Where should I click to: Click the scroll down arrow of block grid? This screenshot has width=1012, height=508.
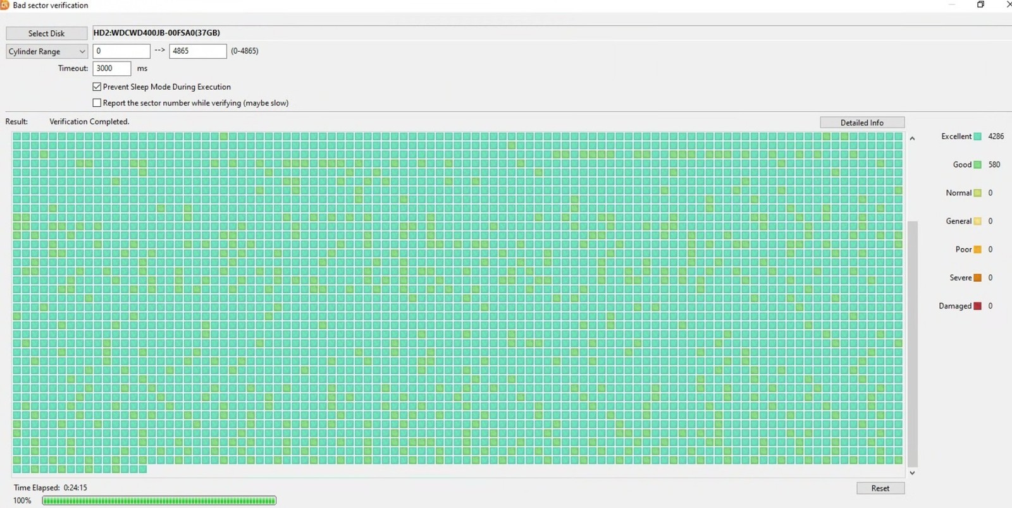[912, 473]
